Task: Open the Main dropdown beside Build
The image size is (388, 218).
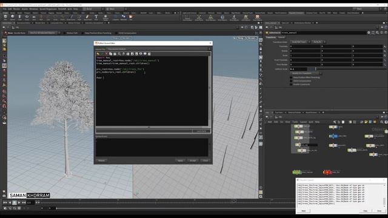Action: click(116, 9)
